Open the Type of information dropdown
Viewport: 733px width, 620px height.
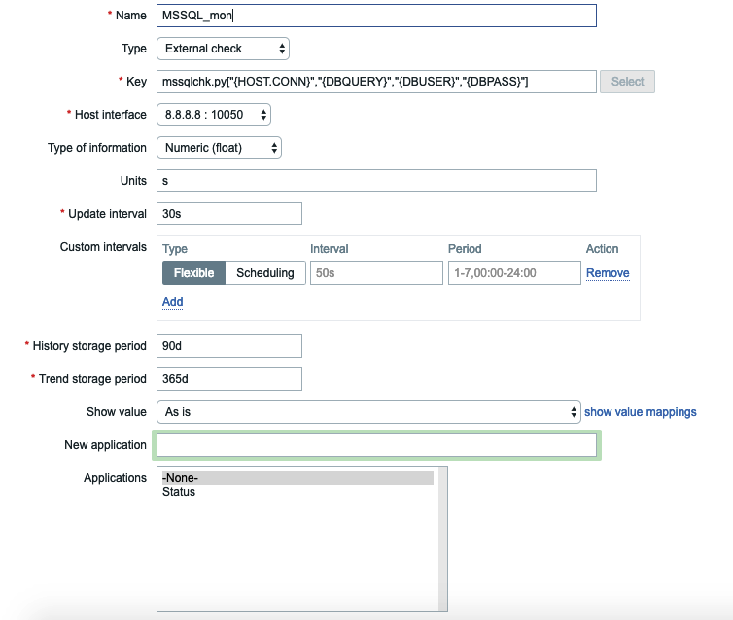(x=219, y=148)
